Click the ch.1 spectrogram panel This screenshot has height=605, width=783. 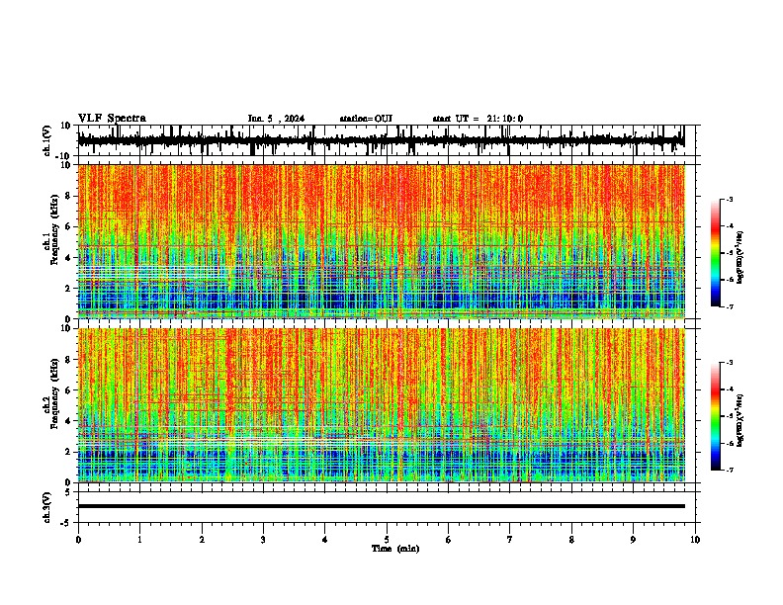[x=381, y=241]
